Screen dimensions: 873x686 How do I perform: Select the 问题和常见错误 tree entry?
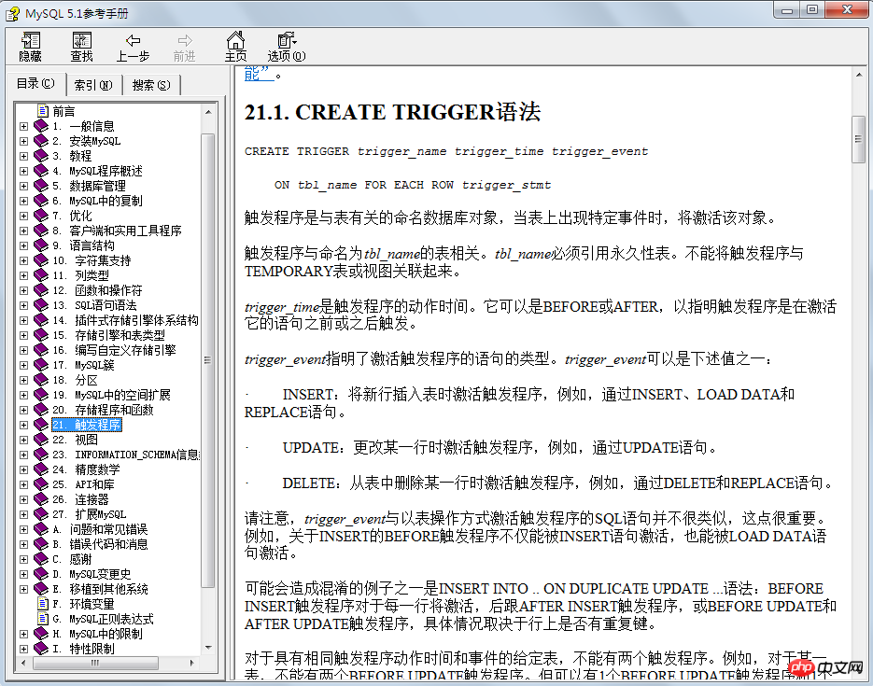[x=100, y=529]
